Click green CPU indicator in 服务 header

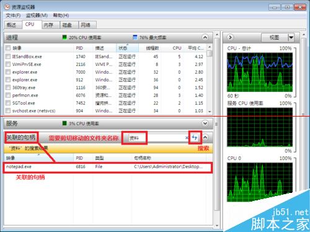pyautogui.click(x=64, y=123)
